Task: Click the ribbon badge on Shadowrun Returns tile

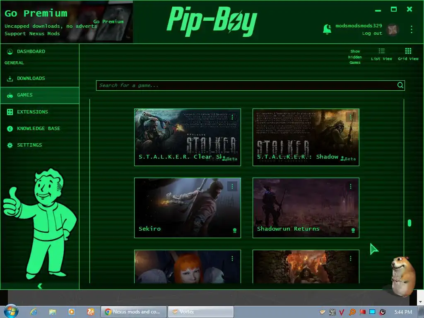Action: point(353,230)
